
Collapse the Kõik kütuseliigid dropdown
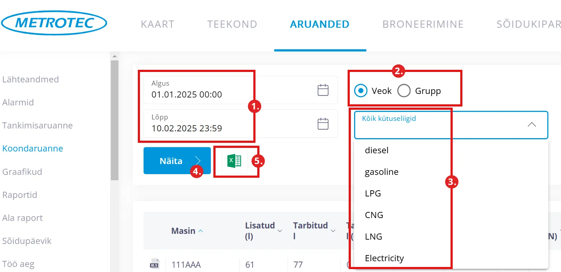[x=531, y=124]
